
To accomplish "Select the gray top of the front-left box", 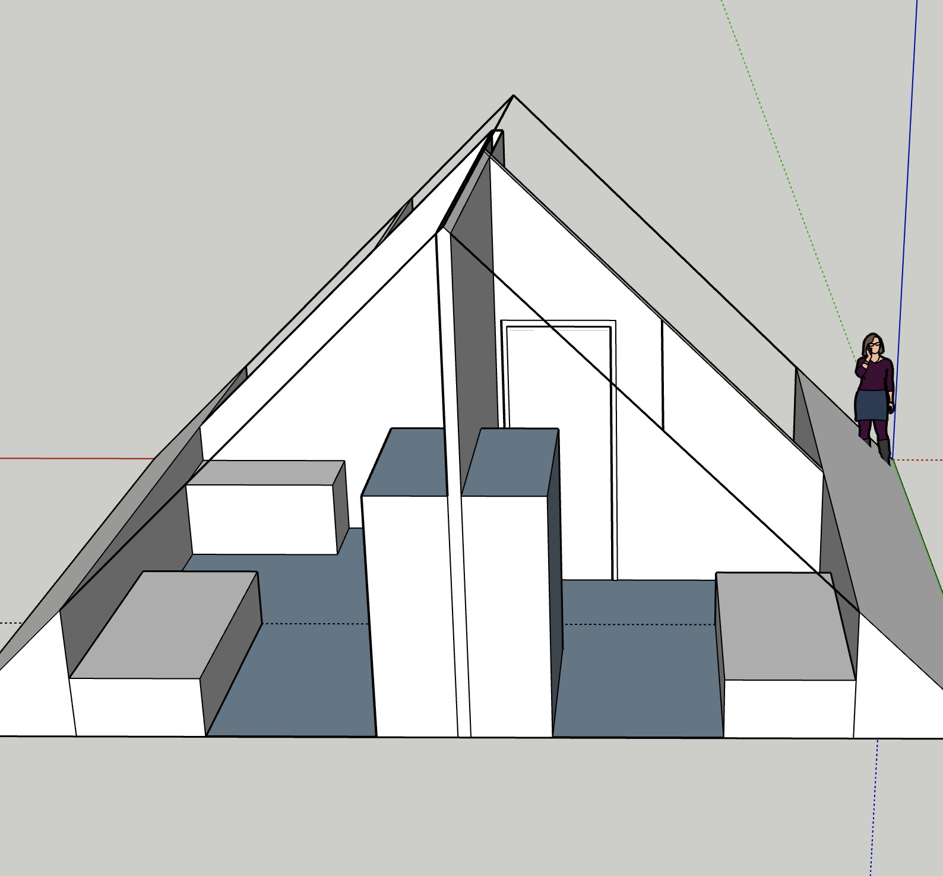I will click(164, 624).
